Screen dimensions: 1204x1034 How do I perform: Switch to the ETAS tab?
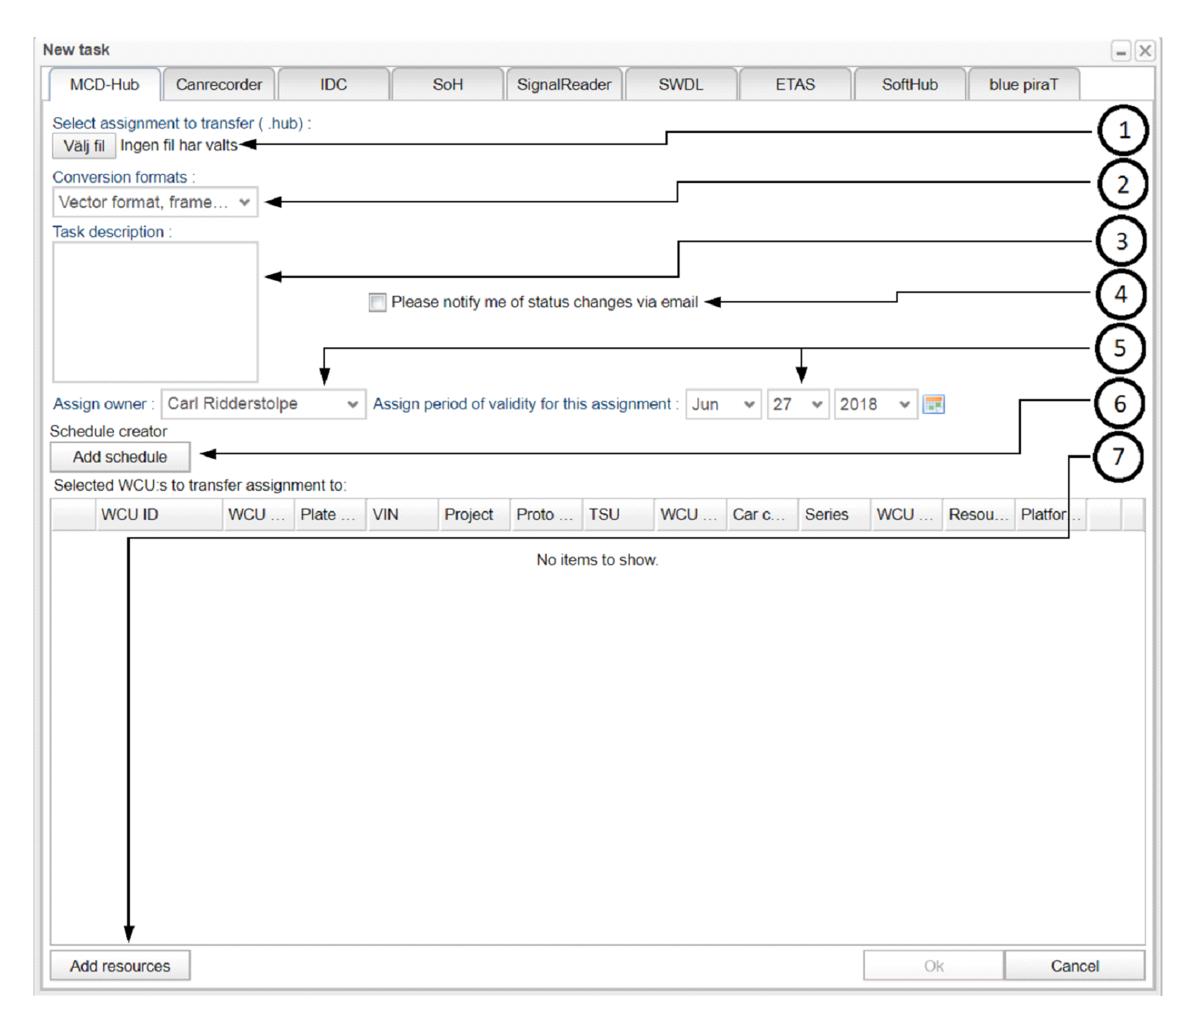[x=795, y=84]
